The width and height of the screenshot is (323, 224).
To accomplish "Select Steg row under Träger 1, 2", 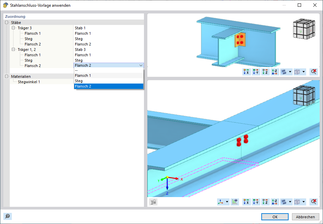I will [28, 60].
